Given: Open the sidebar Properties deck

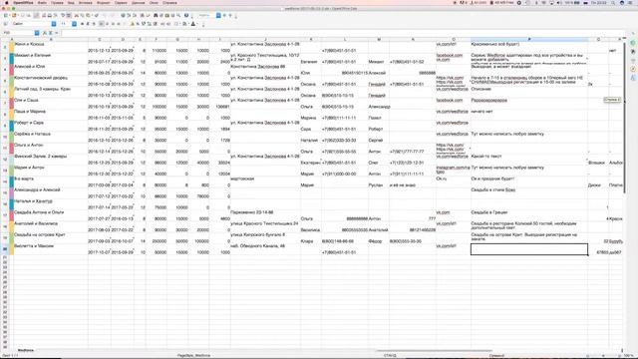Looking at the screenshot, I should [633, 43].
